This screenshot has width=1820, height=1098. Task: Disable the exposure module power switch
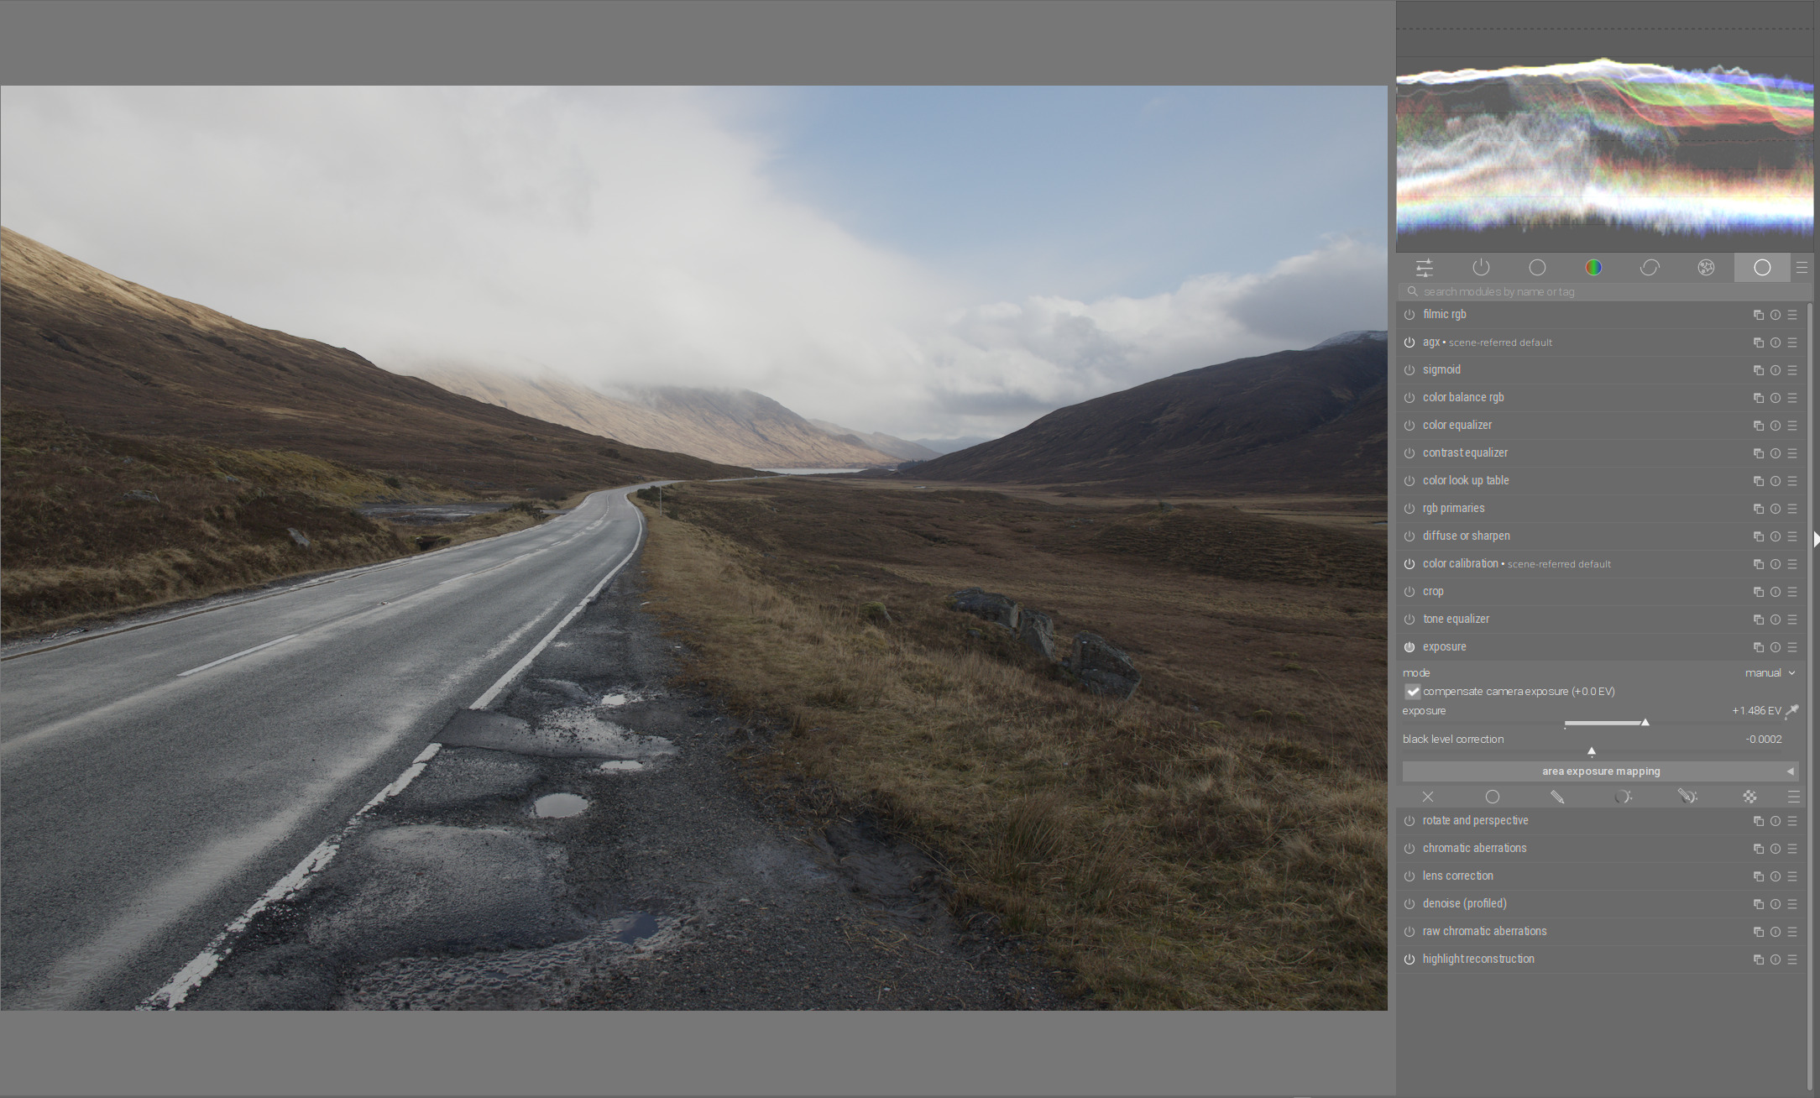pos(1409,647)
